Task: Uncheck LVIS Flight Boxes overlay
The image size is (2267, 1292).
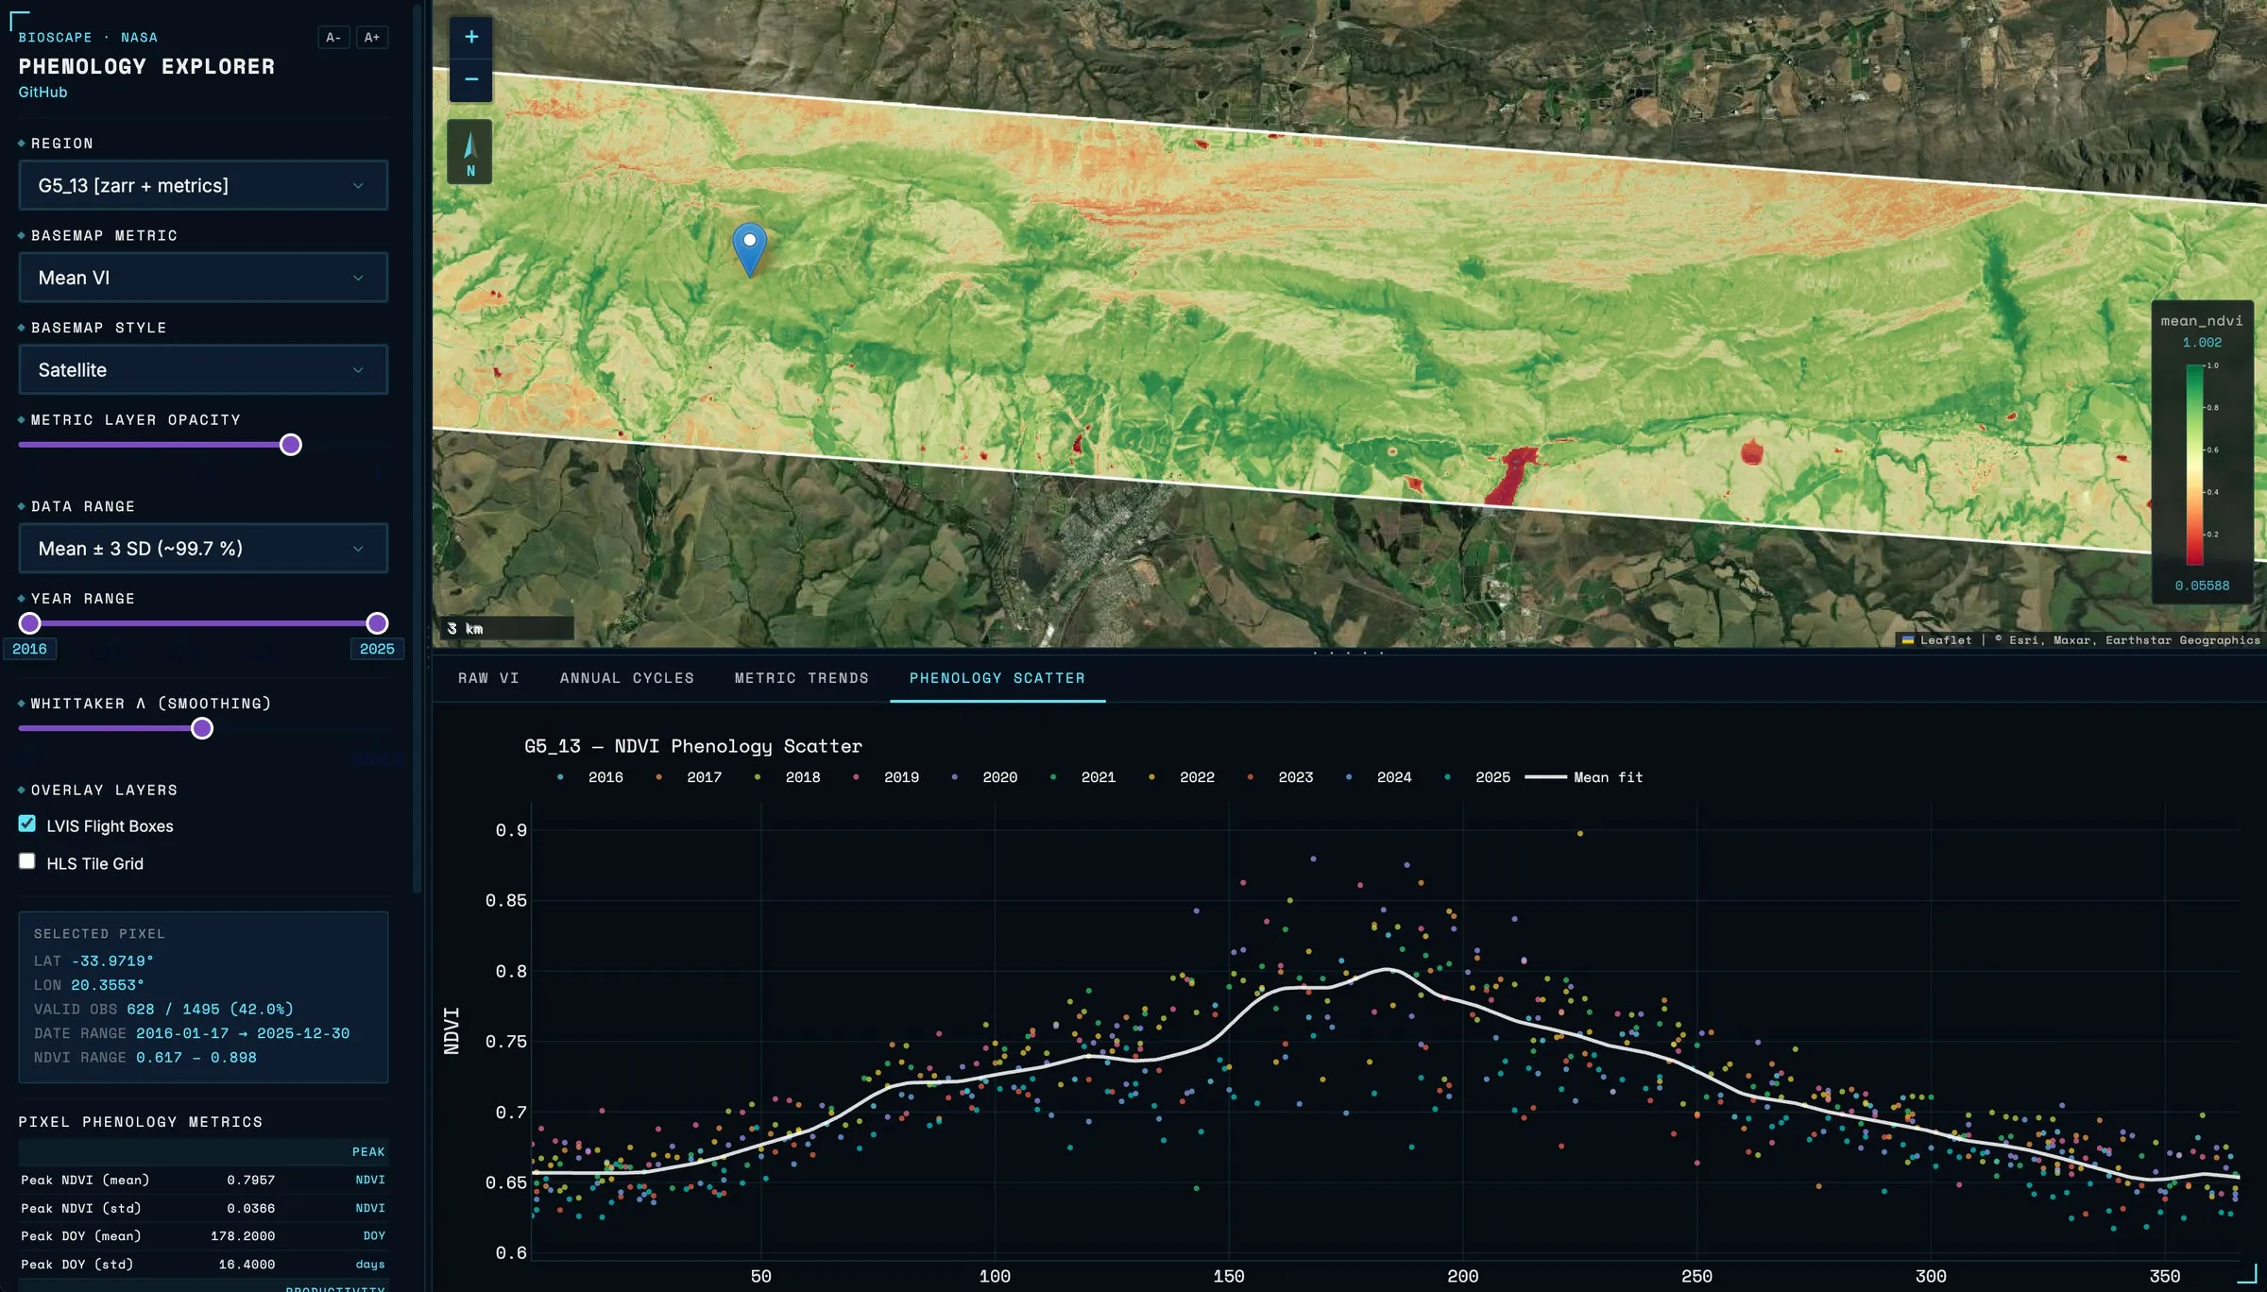Action: point(27,824)
